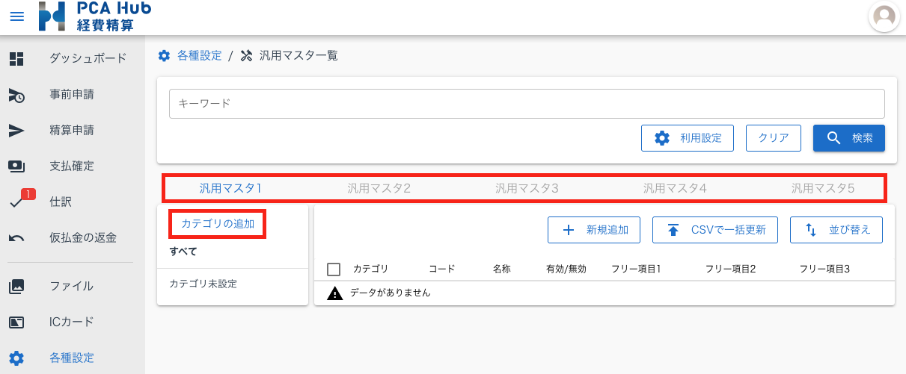Image resolution: width=906 pixels, height=374 pixels.
Task: Focus the キーワード search field
Action: (x=527, y=104)
